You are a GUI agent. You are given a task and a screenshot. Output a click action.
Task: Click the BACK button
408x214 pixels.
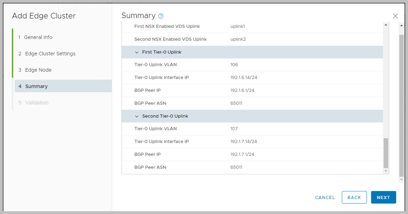coord(354,197)
